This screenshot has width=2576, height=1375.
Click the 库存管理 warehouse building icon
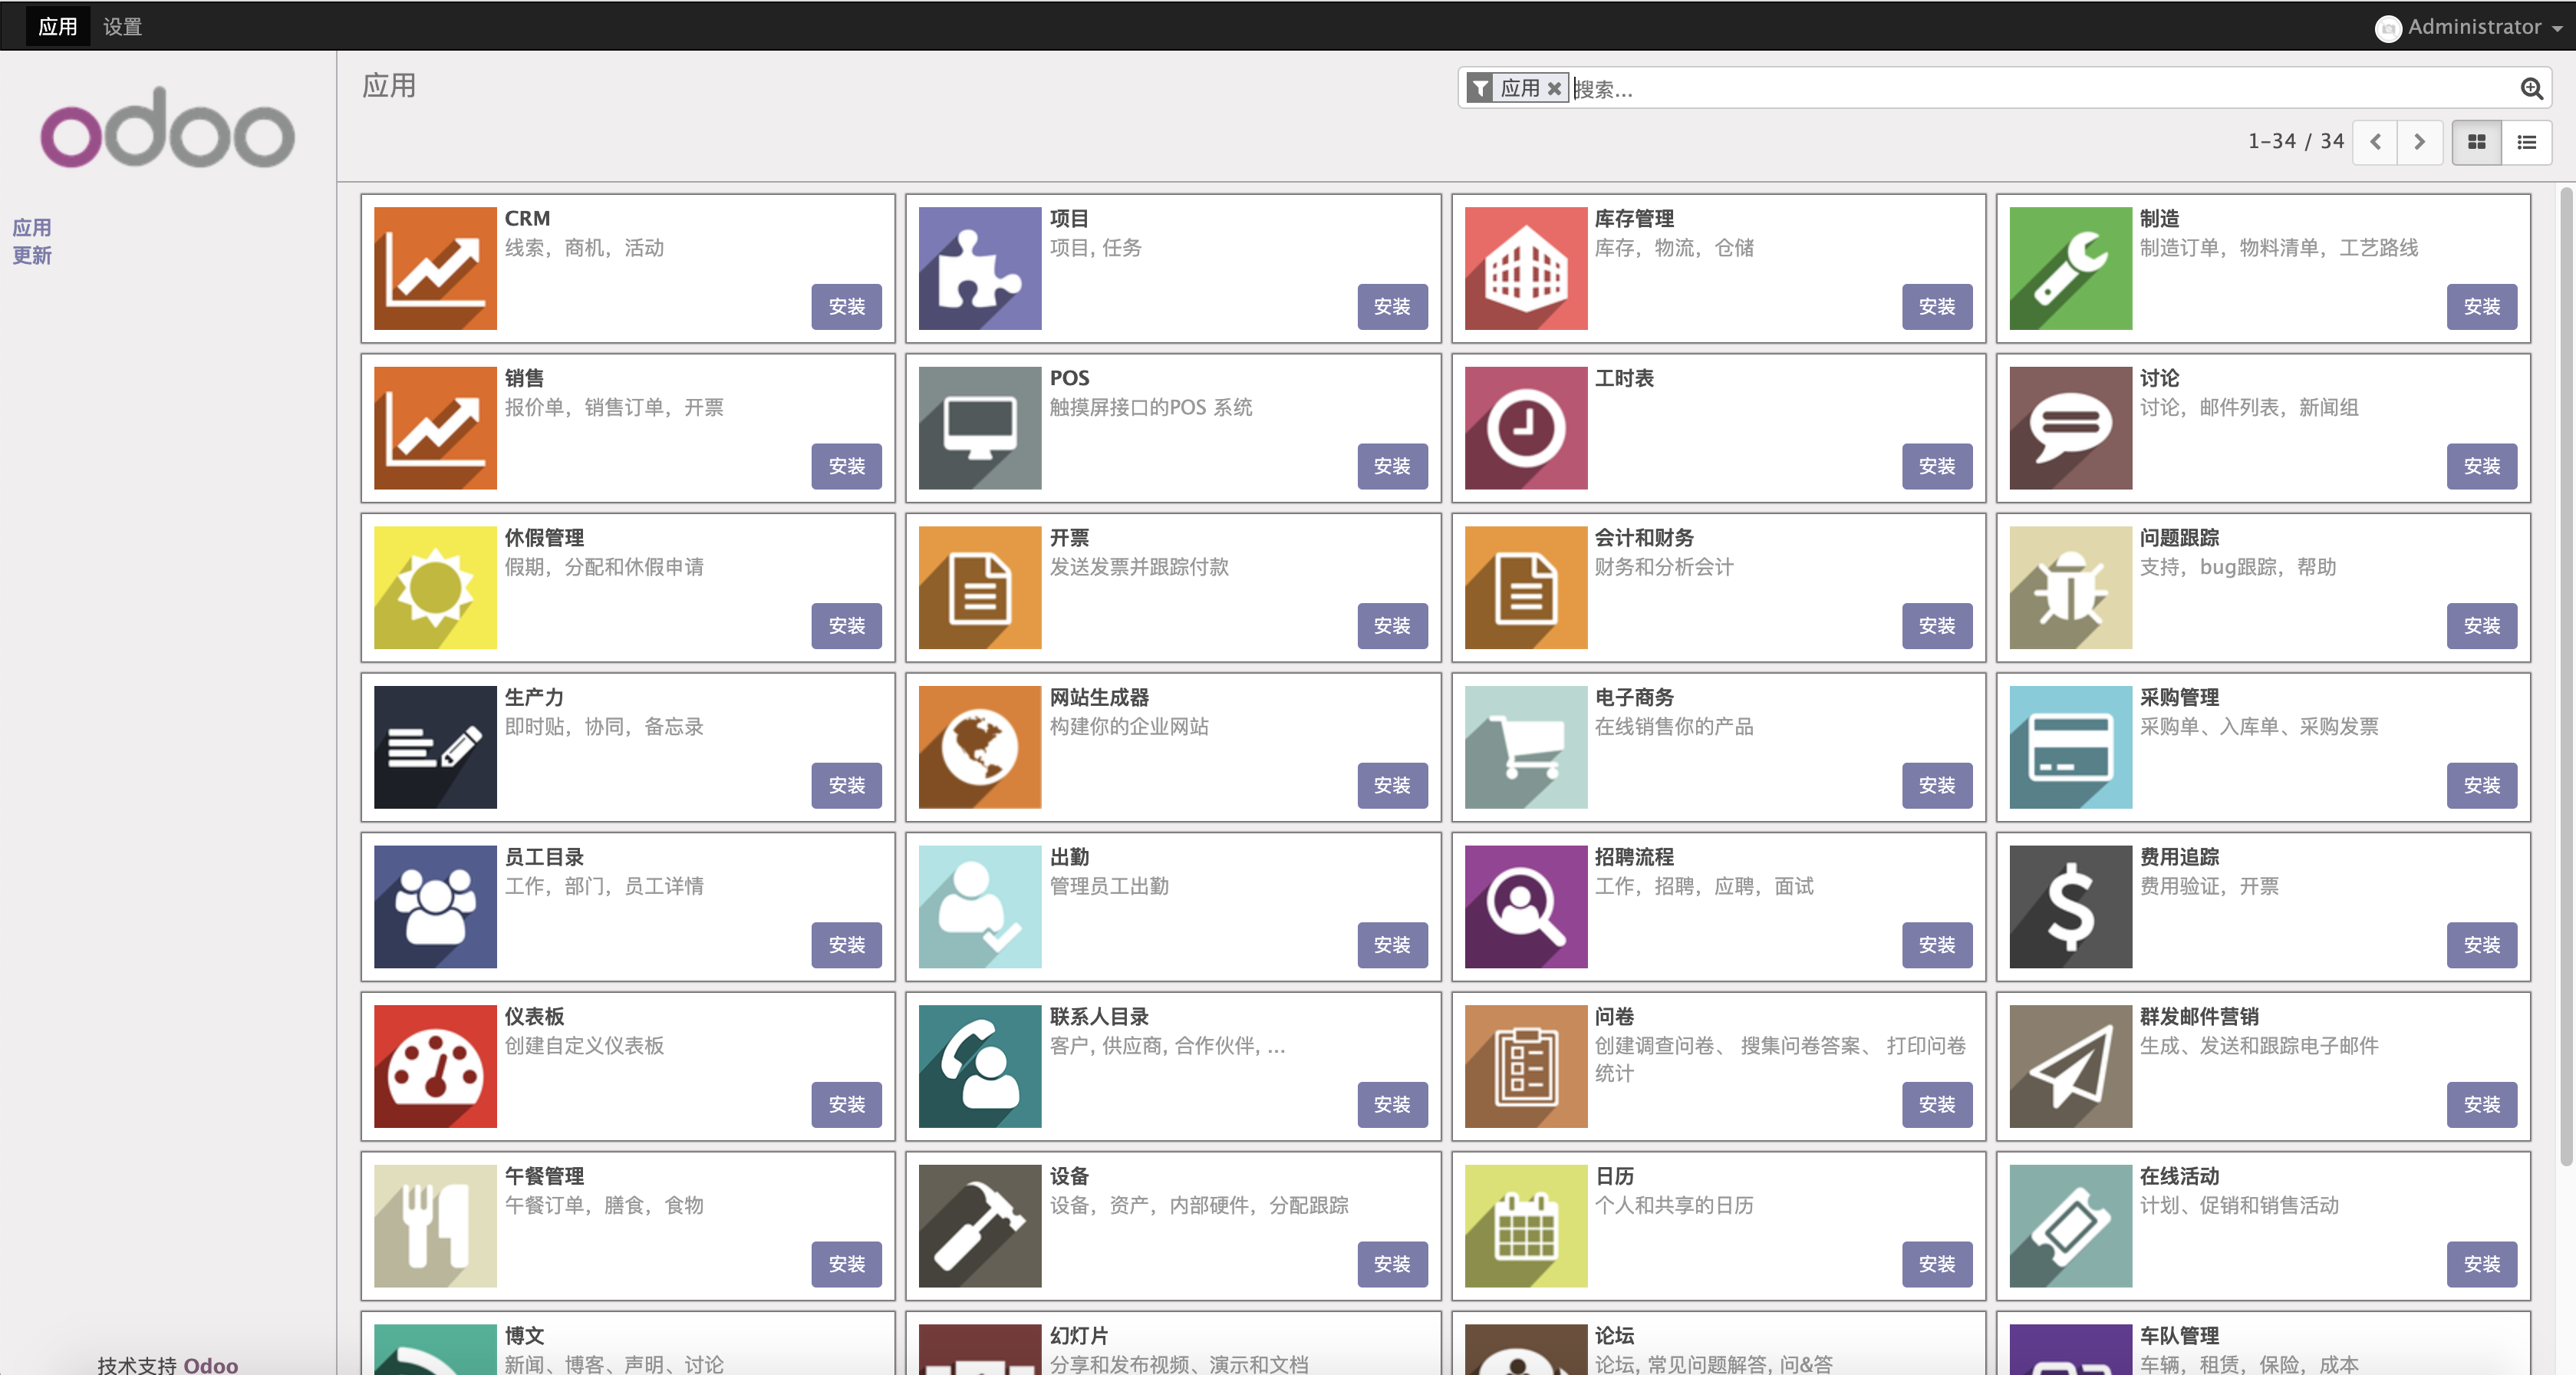(x=1525, y=268)
